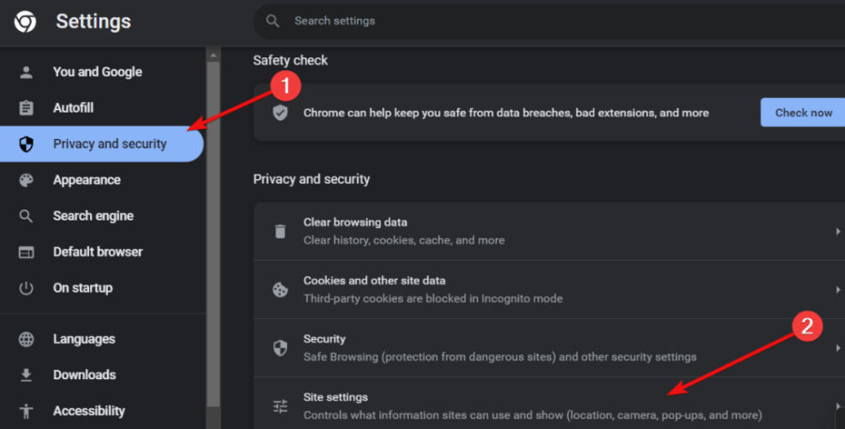The height and width of the screenshot is (429, 845).
Task: Expand the Security row arrow
Action: pyautogui.click(x=837, y=348)
